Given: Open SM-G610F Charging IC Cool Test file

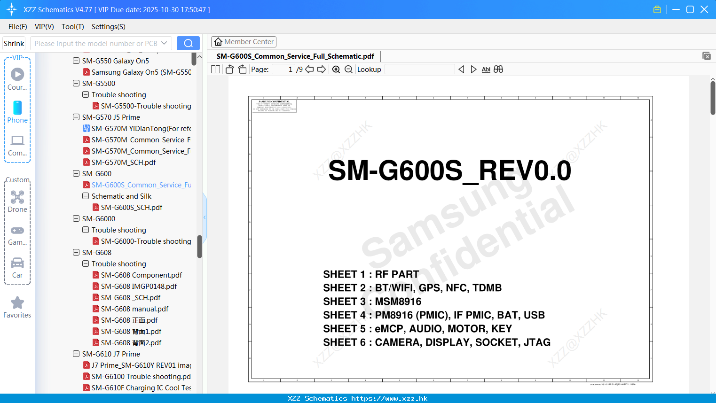Looking at the screenshot, I should click(141, 387).
